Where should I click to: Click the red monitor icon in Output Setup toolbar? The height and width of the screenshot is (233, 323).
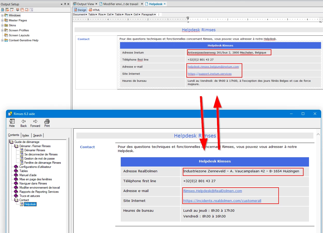(18, 10)
